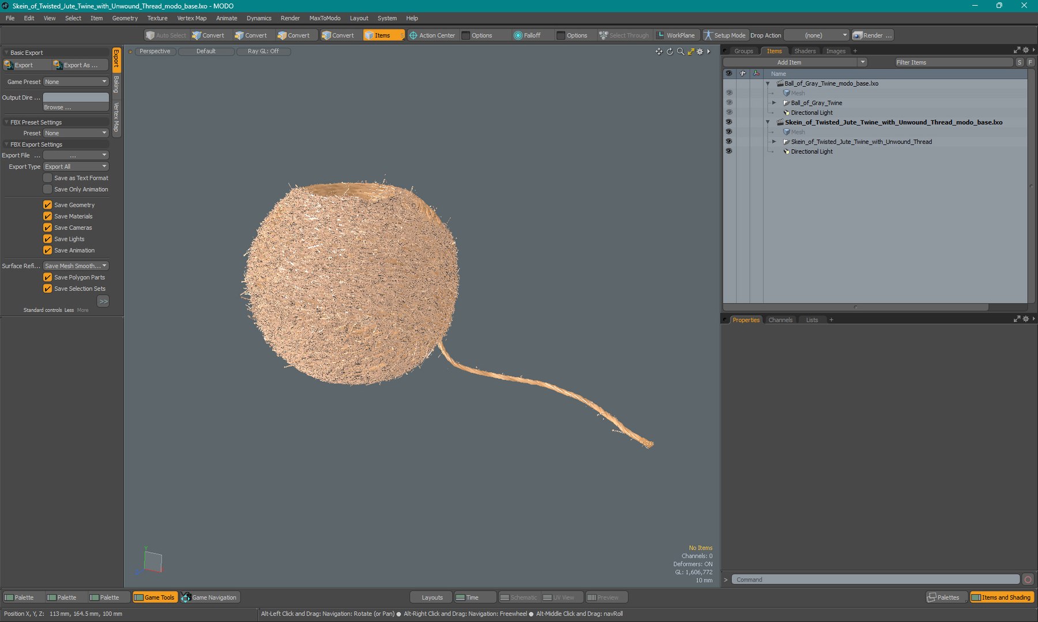1038x622 pixels.
Task: Enable Setup Mode
Action: 724,35
